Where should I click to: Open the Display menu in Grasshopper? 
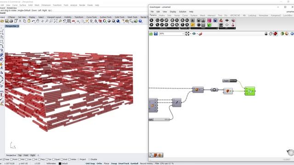(173, 11)
